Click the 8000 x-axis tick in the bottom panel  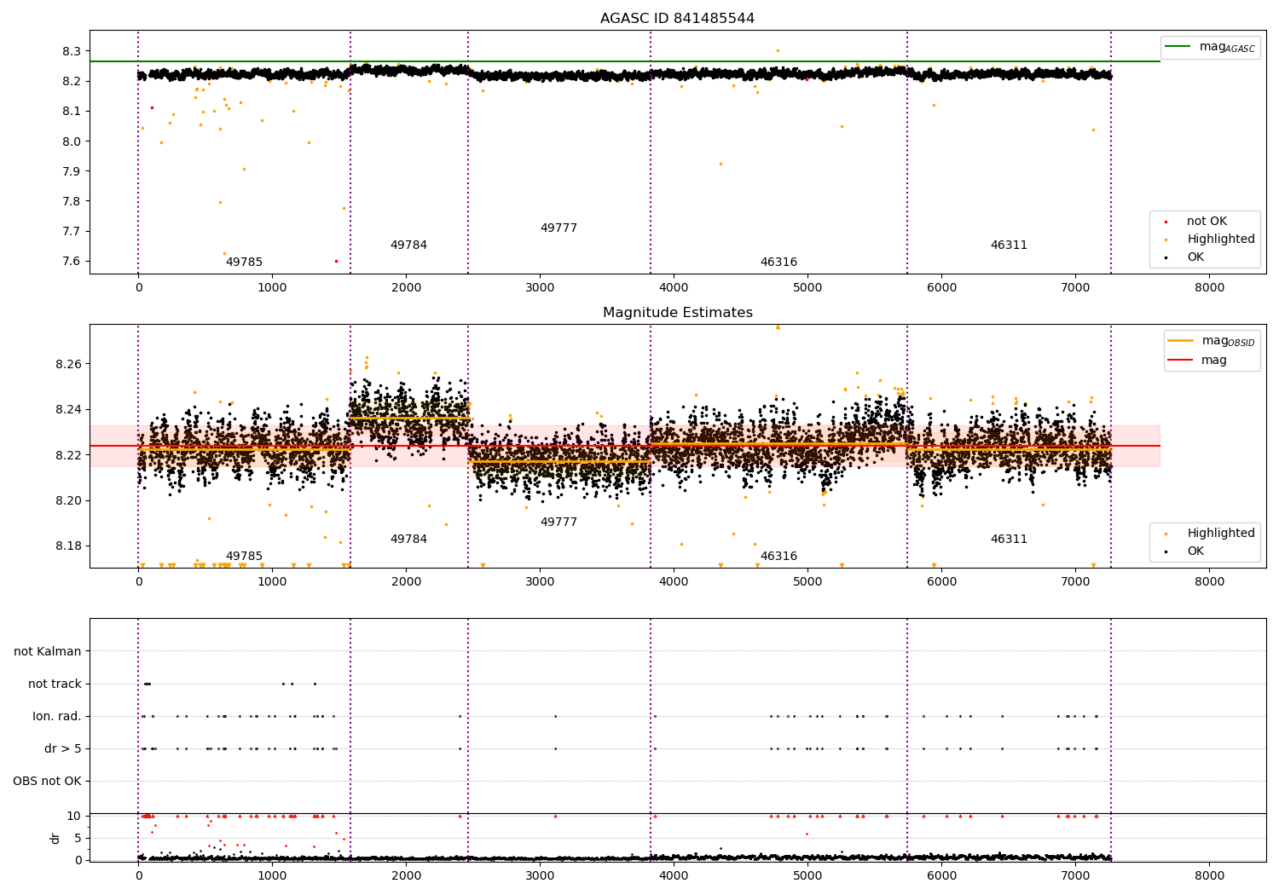pos(1209,876)
